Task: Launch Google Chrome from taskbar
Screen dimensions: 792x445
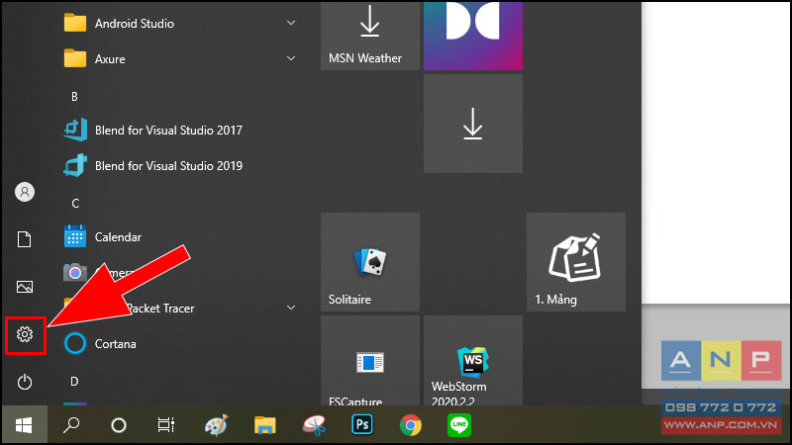Action: coord(411,425)
